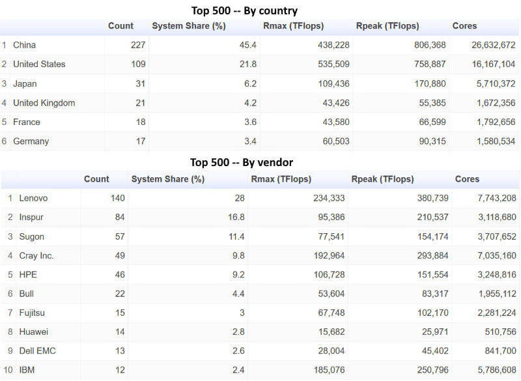
Task: Sort country table by Count header
Action: (120, 26)
